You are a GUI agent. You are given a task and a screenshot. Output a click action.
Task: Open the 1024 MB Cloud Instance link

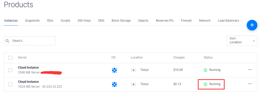click(28, 82)
